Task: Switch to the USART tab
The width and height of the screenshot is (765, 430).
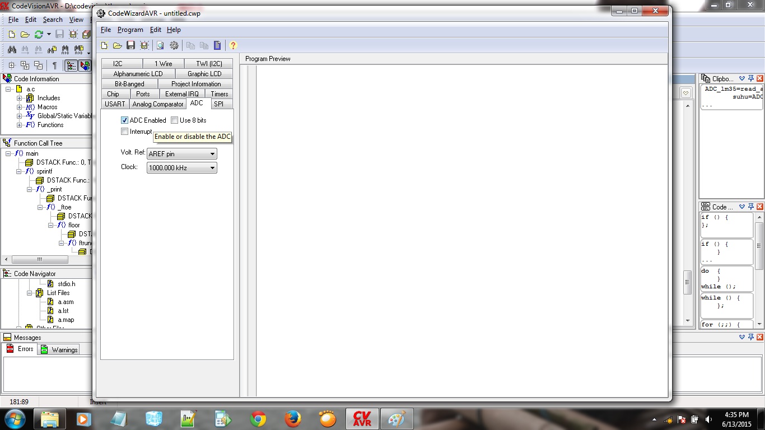Action: click(115, 104)
